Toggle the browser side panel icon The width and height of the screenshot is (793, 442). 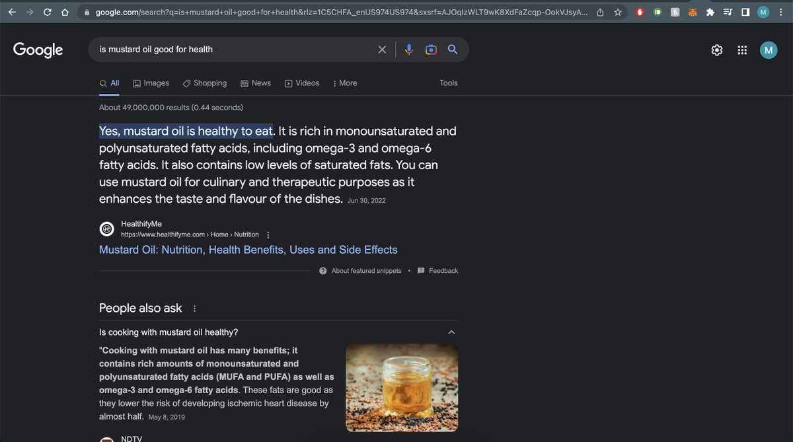(x=745, y=12)
